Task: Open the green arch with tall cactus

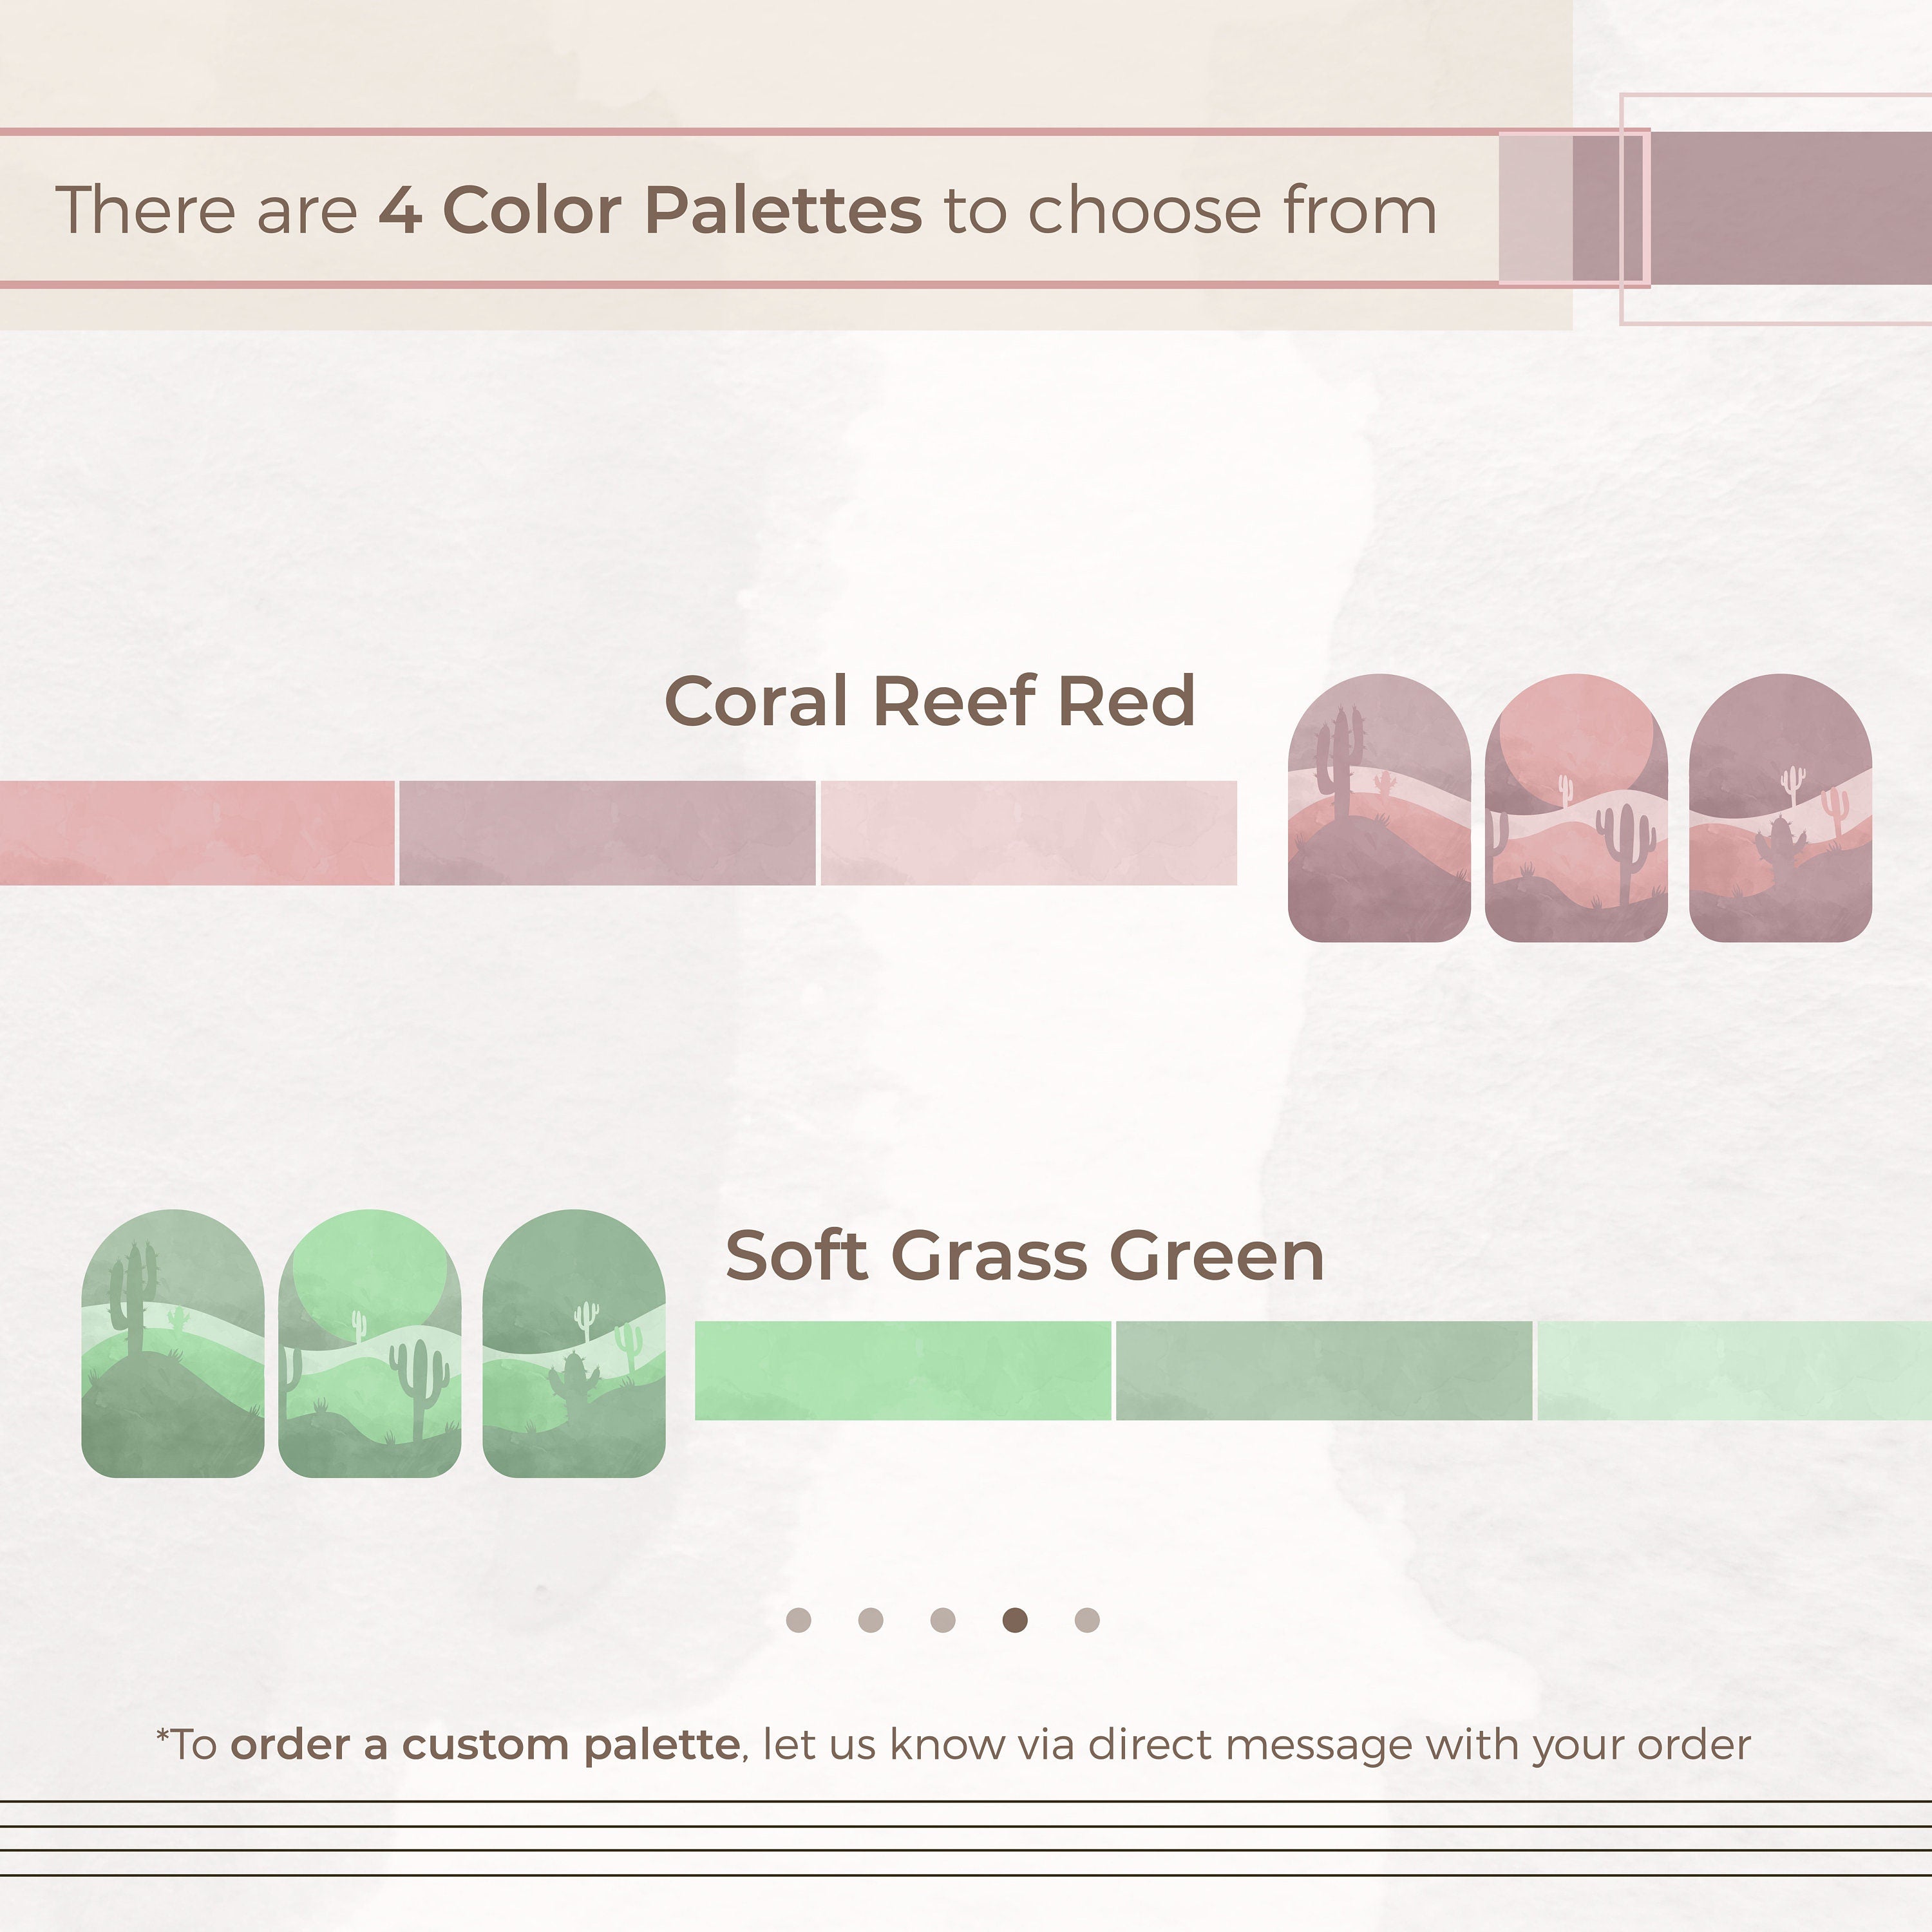Action: [172, 1343]
